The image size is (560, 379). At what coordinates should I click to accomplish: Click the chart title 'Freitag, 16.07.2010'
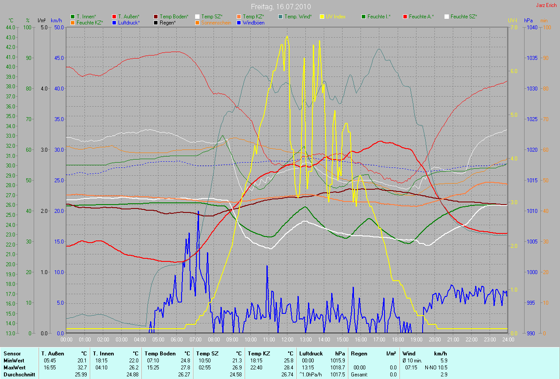tap(280, 7)
